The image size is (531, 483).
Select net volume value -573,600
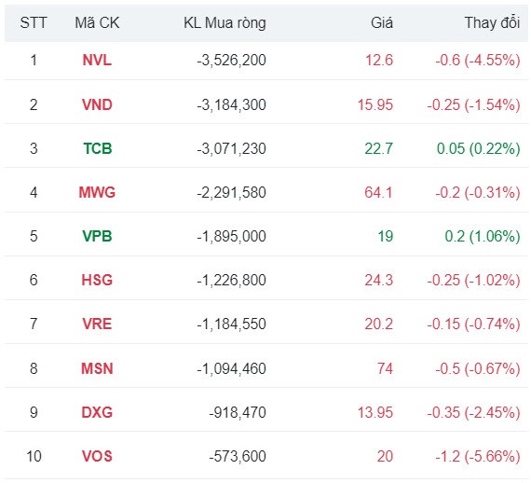pyautogui.click(x=238, y=457)
